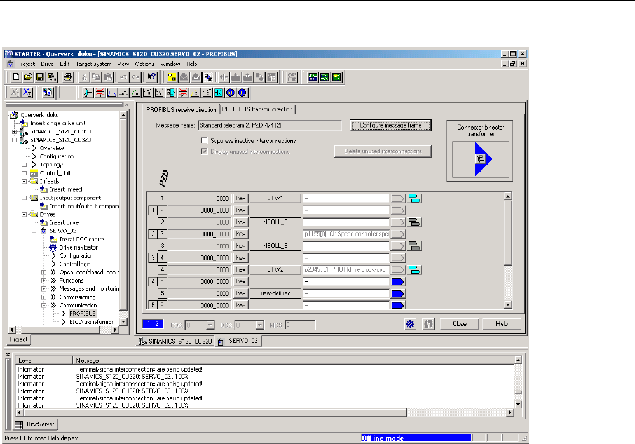Image resolution: width=635 pixels, height=444 pixels.
Task: Toggle hex format button in STW2 row
Action: pos(240,269)
